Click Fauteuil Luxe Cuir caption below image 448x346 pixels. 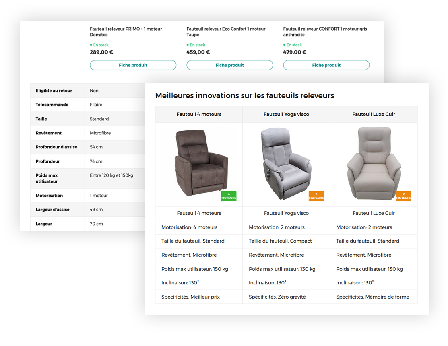(374, 213)
